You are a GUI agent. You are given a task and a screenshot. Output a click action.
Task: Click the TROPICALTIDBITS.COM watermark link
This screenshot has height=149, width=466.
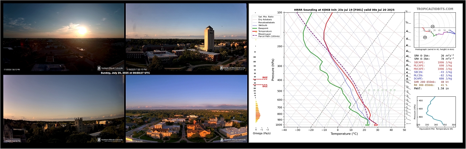434,9
